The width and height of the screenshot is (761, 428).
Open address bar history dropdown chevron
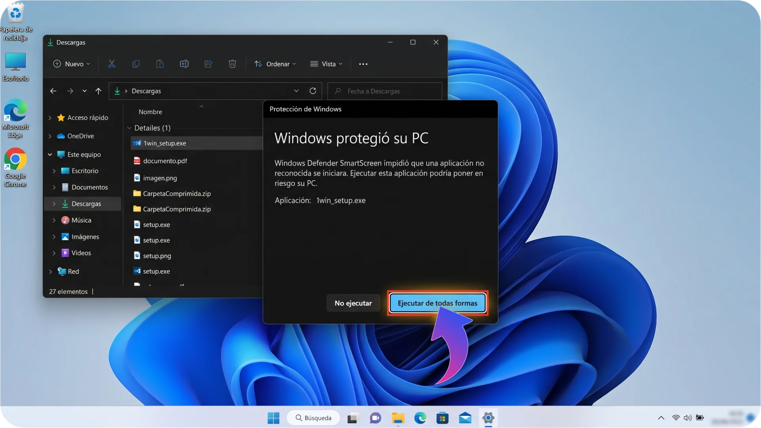[x=296, y=91]
